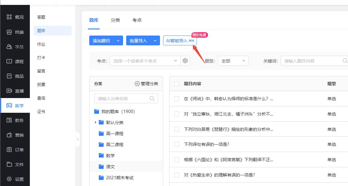Check the 下列译句有误 question row checkbox

[x=177, y=144]
